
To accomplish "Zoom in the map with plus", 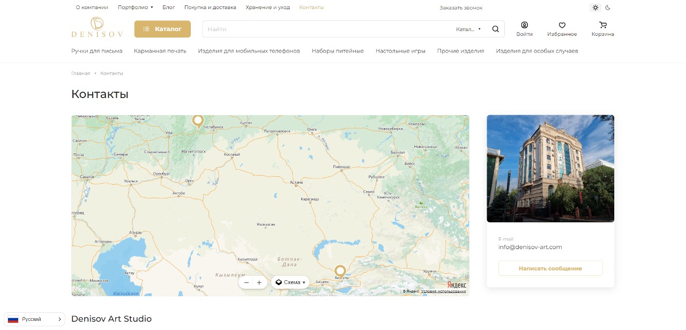I will coord(259,282).
